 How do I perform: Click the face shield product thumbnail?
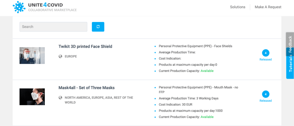pos(32,56)
